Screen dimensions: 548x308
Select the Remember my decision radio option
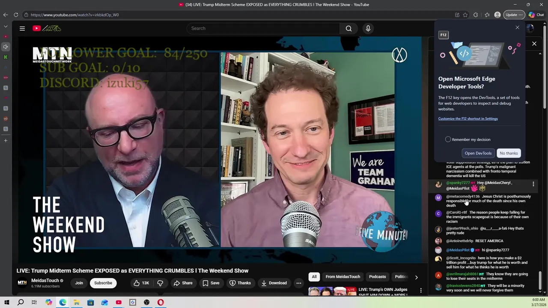click(448, 139)
